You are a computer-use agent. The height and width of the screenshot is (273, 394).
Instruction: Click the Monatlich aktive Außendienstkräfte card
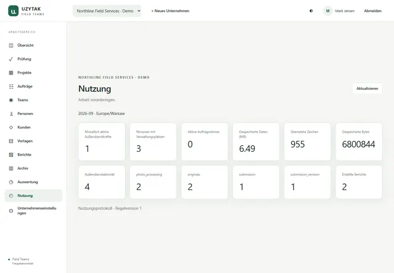(102, 142)
